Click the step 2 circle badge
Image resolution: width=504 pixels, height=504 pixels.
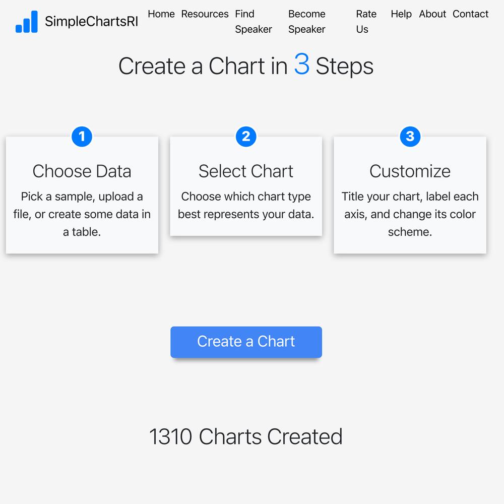coord(246,136)
